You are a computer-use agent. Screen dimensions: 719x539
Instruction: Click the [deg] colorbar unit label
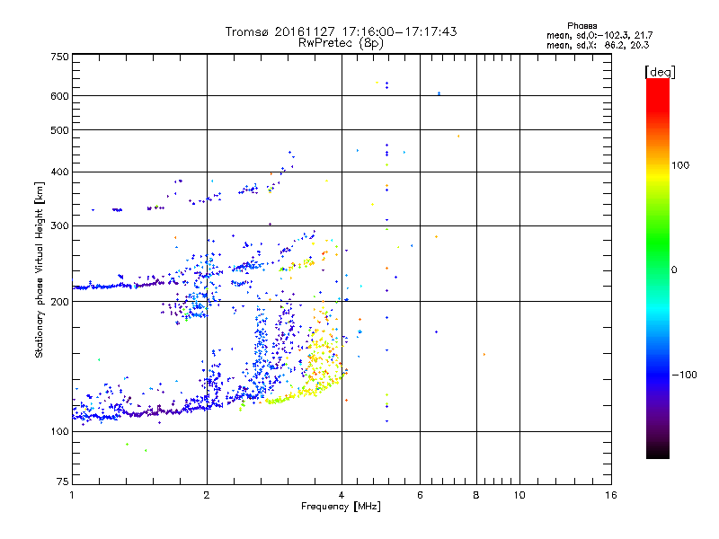[x=660, y=73]
